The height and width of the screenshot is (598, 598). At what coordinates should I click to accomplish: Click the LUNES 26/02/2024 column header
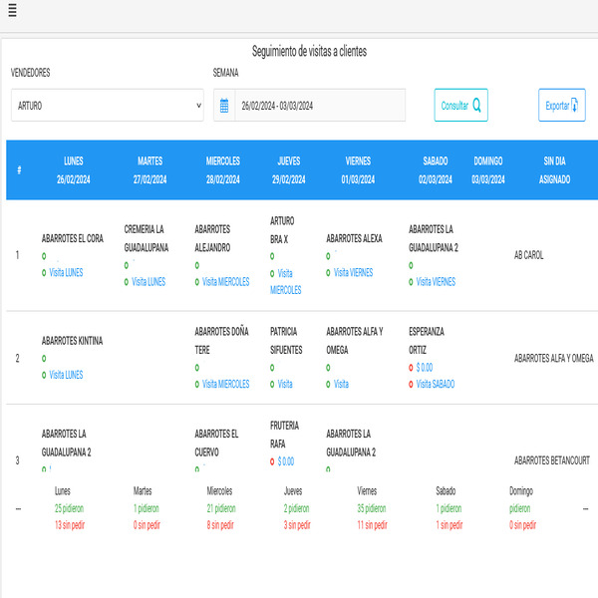coord(73,170)
